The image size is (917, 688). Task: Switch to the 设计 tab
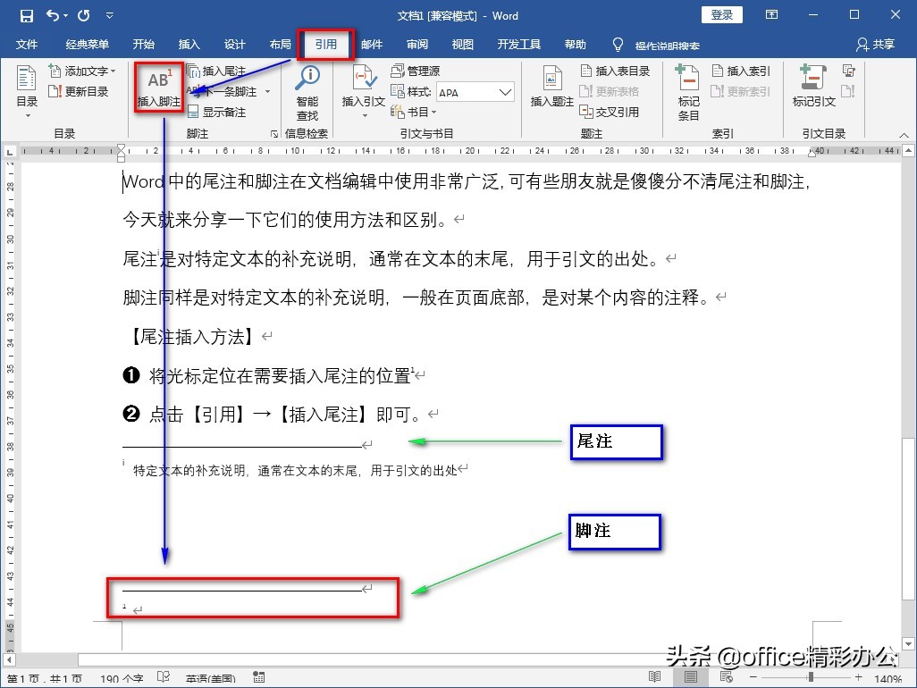pos(234,45)
